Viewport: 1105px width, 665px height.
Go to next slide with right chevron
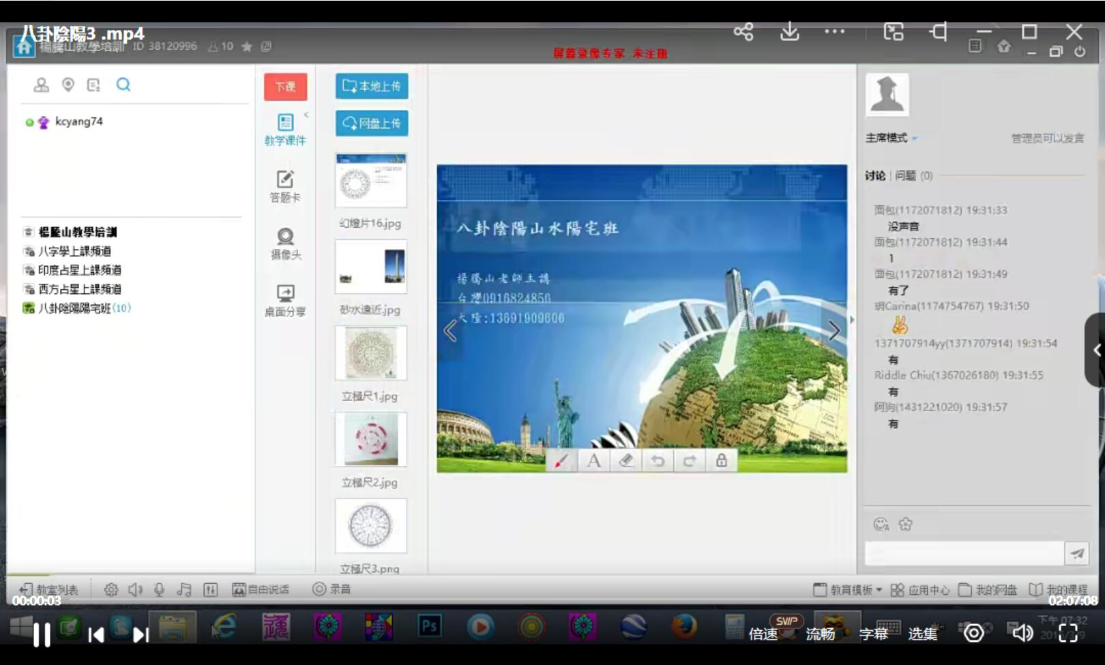point(834,331)
